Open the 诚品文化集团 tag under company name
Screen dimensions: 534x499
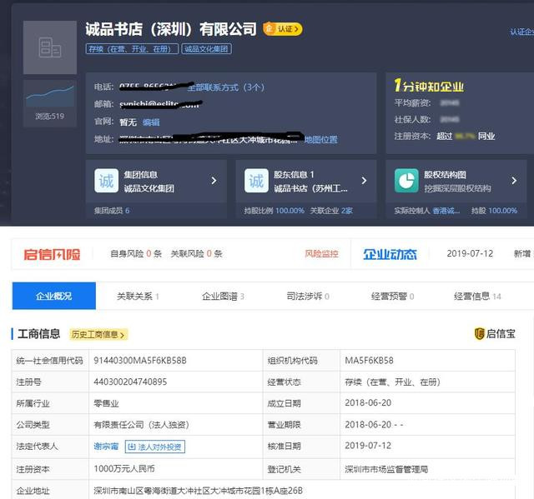tap(206, 49)
